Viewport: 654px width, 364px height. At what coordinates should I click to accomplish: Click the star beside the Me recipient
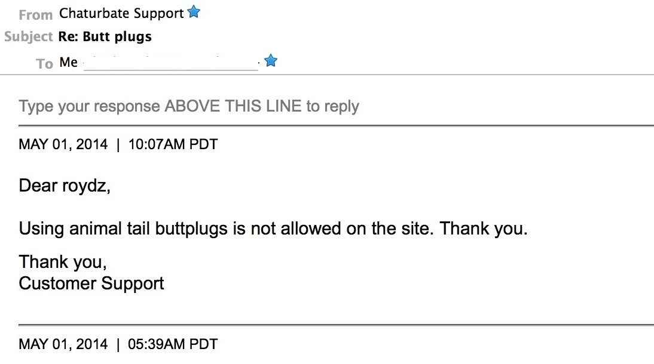tap(271, 61)
